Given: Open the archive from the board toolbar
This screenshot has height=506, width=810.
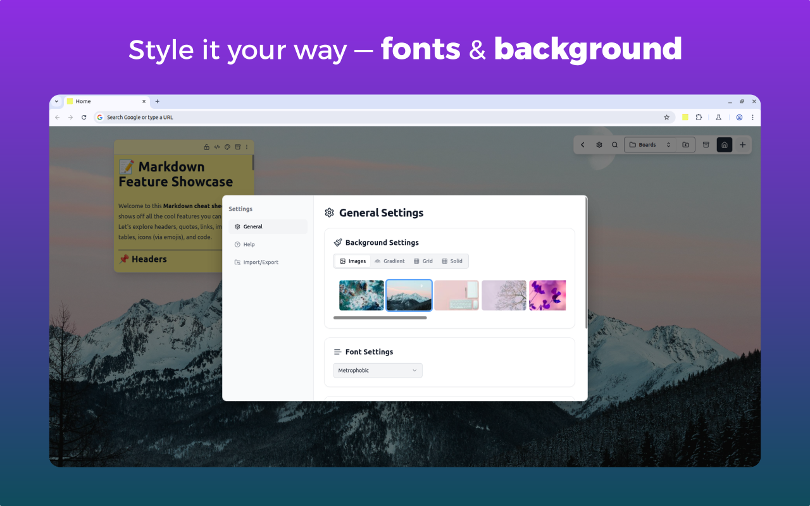Looking at the screenshot, I should [x=706, y=145].
